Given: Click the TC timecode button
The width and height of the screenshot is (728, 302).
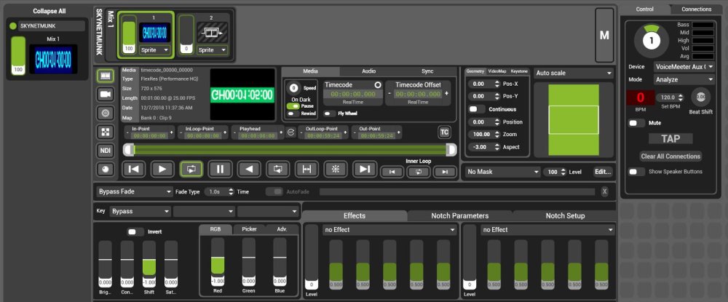Looking at the screenshot, I should click(444, 132).
